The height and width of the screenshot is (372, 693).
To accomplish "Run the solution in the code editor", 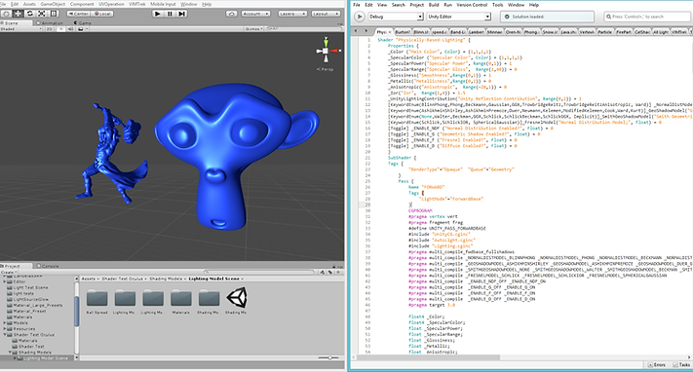I will point(360,17).
